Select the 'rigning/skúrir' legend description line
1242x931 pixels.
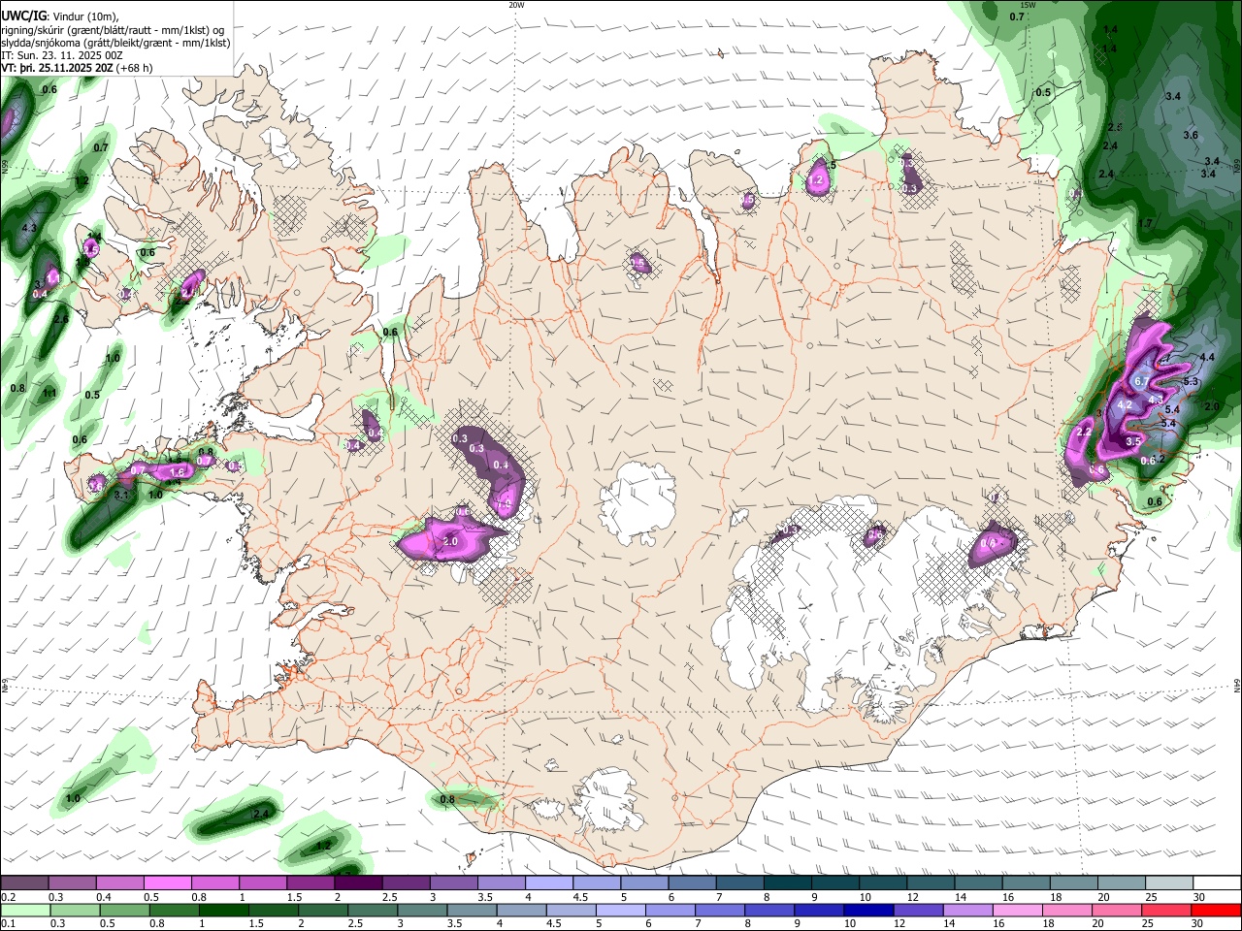coord(113,30)
